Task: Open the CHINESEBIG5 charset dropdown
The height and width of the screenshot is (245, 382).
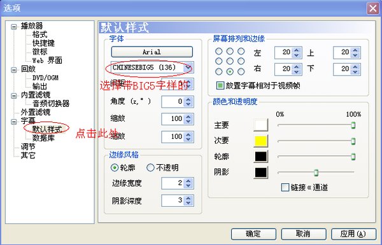Action: 188,67
